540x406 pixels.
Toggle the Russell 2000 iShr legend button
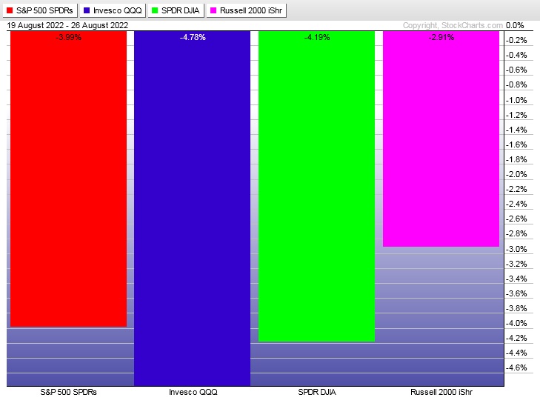[247, 10]
